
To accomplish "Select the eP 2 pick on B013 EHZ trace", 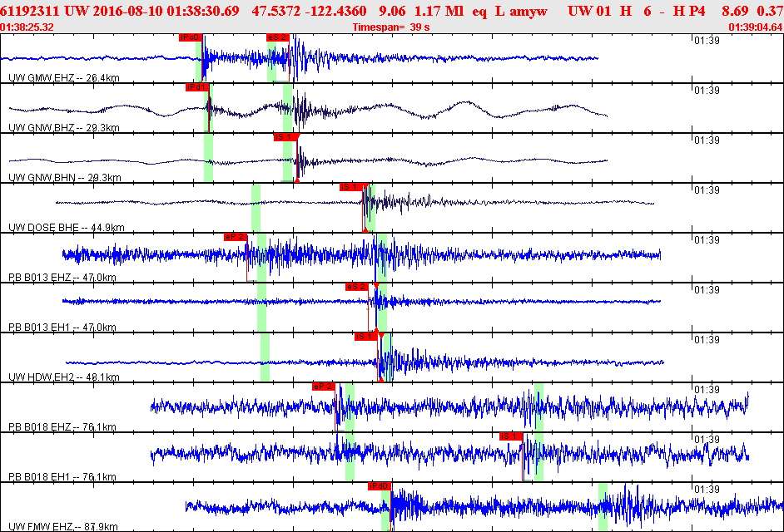I will (235, 237).
